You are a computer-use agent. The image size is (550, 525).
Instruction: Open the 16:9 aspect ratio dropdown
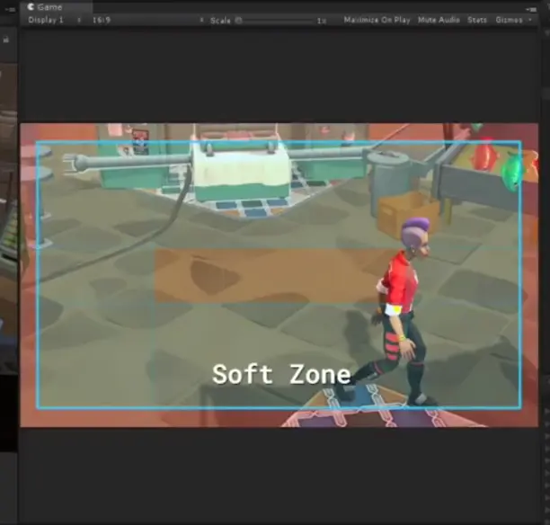tap(147, 20)
